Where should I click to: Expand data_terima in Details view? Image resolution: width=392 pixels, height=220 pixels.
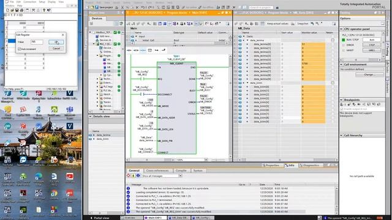(x=94, y=135)
